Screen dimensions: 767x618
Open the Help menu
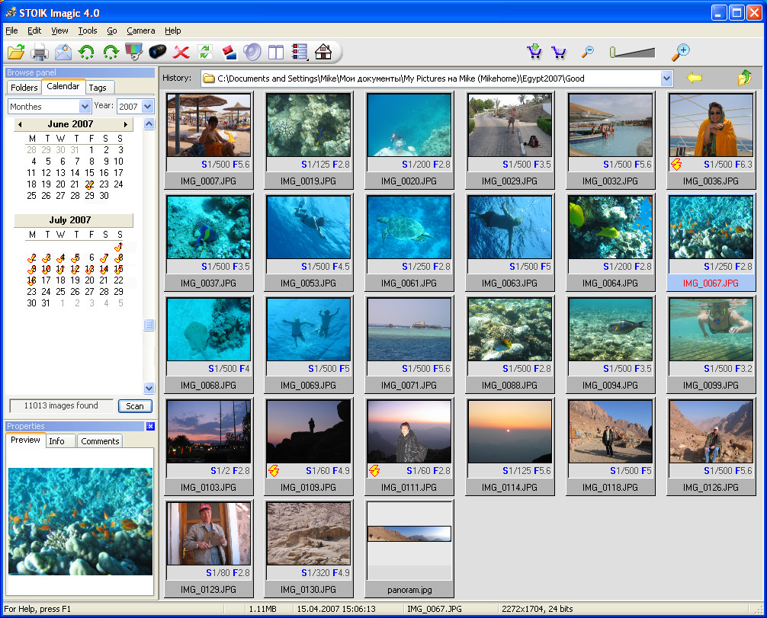172,30
